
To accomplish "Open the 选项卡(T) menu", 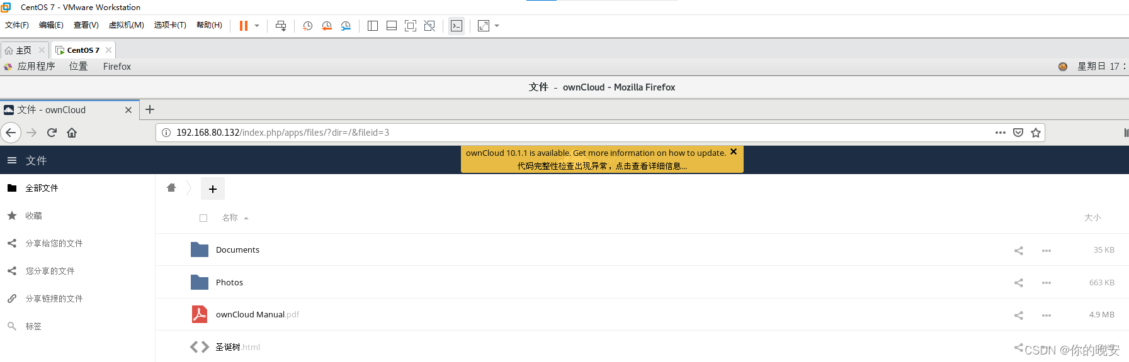I will point(170,25).
